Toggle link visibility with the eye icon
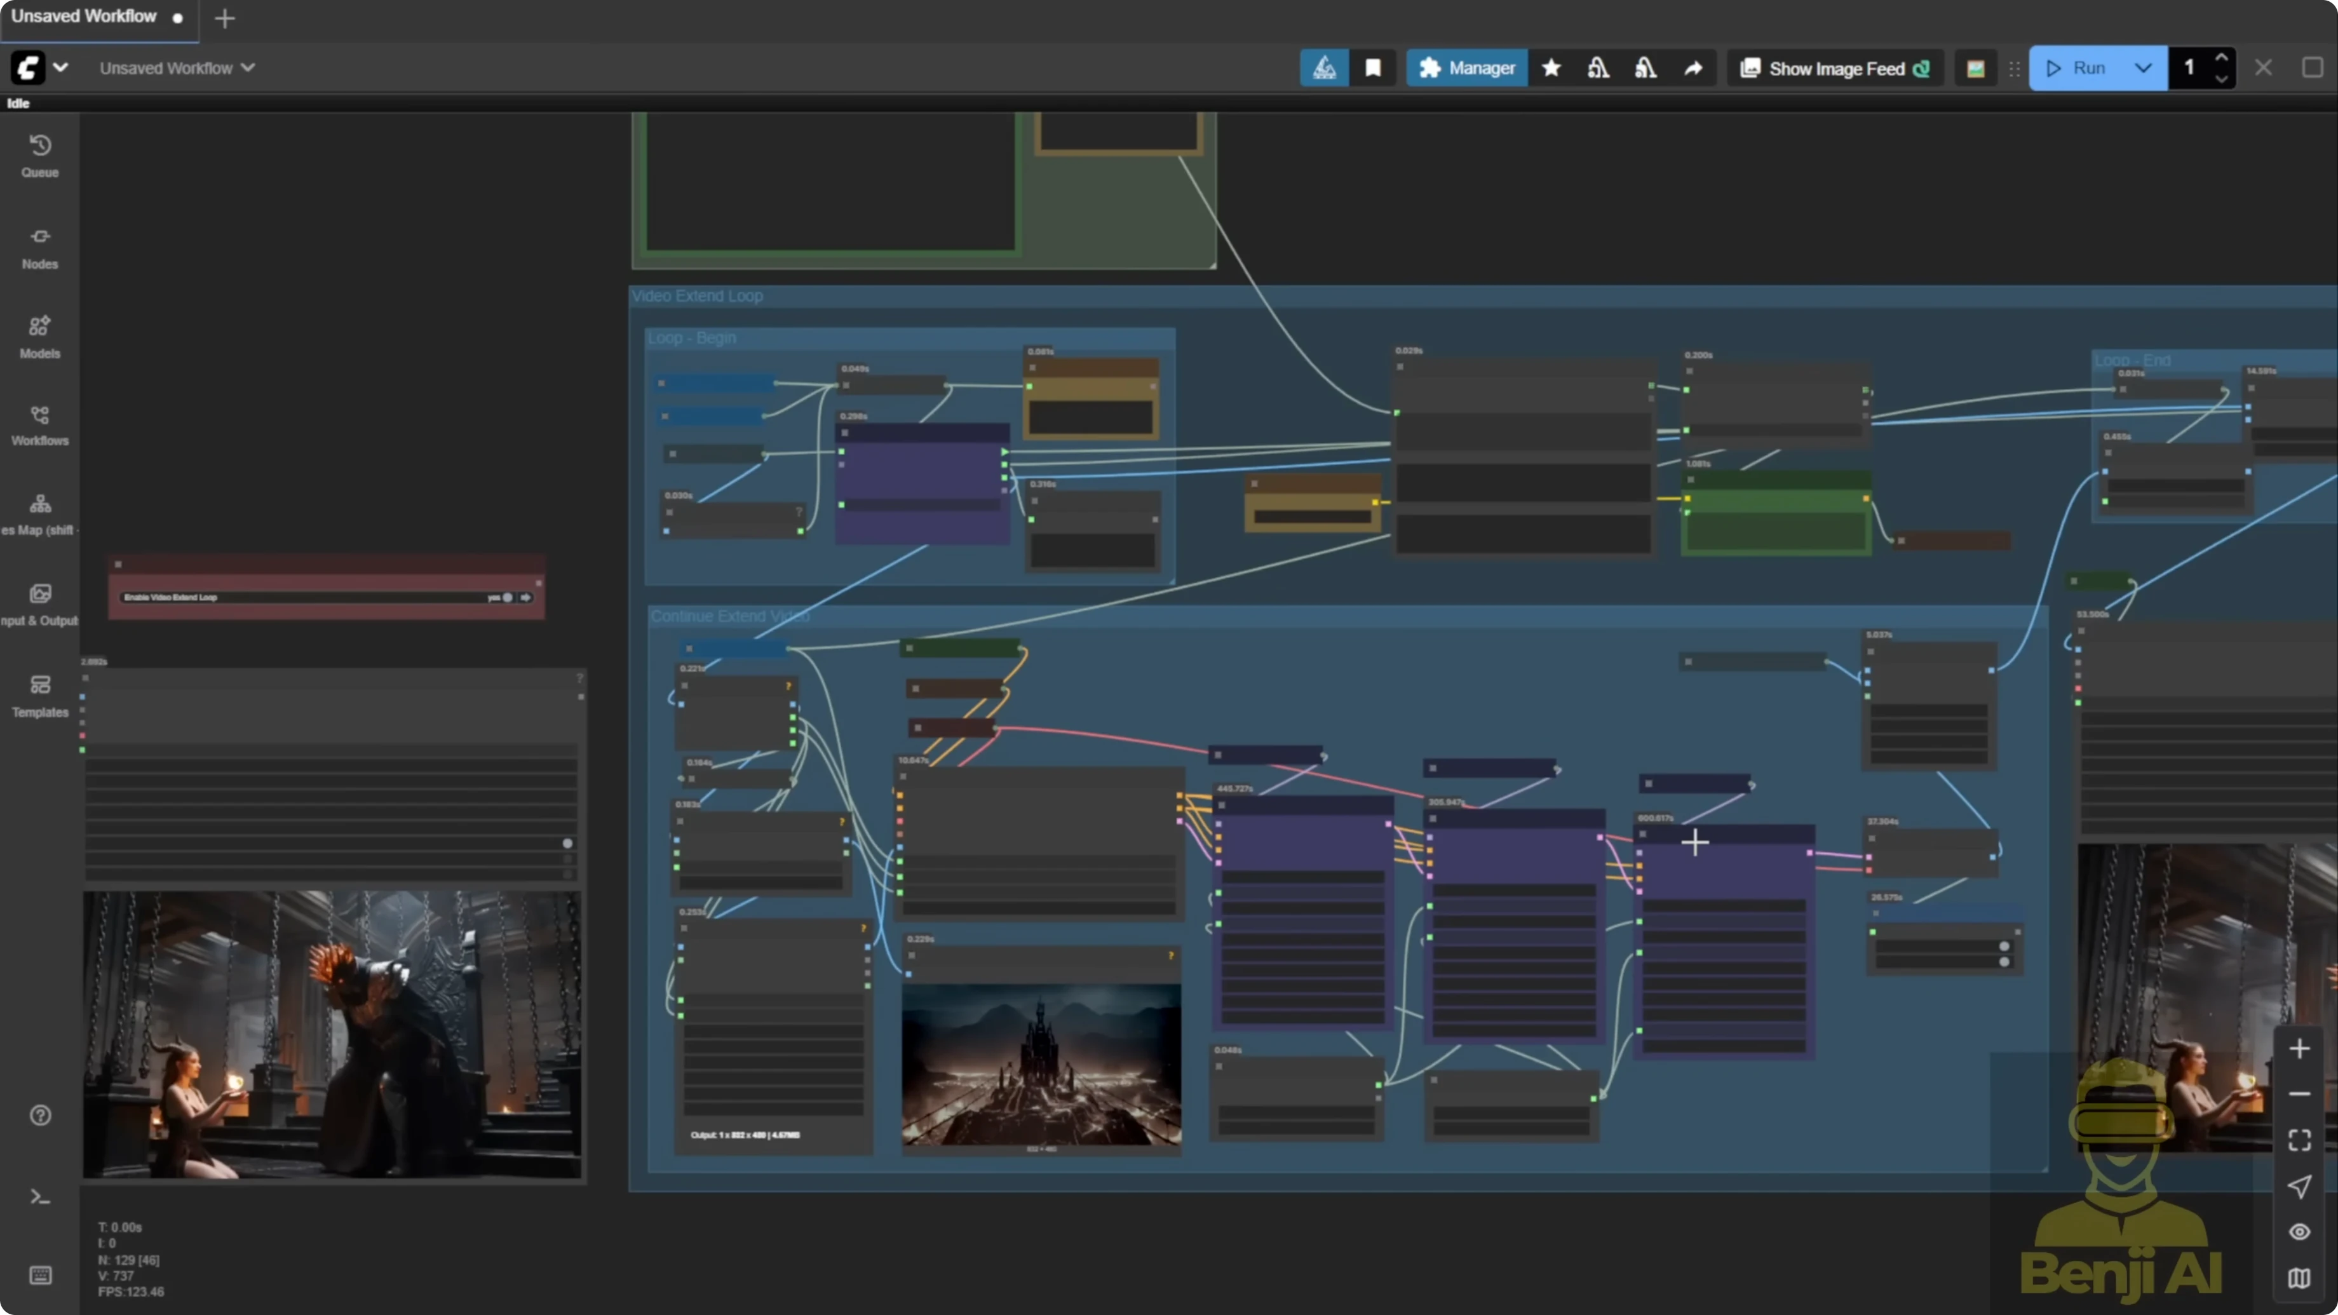 pyautogui.click(x=2300, y=1232)
